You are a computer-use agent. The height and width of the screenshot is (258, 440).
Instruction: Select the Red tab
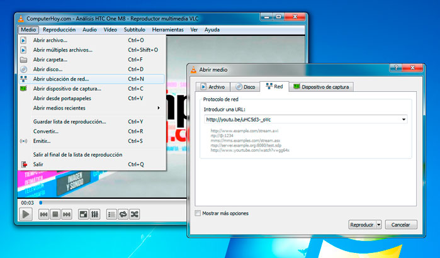pyautogui.click(x=274, y=86)
